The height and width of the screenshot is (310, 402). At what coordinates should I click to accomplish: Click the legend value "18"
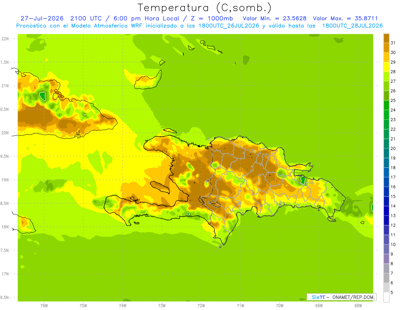[393, 168]
